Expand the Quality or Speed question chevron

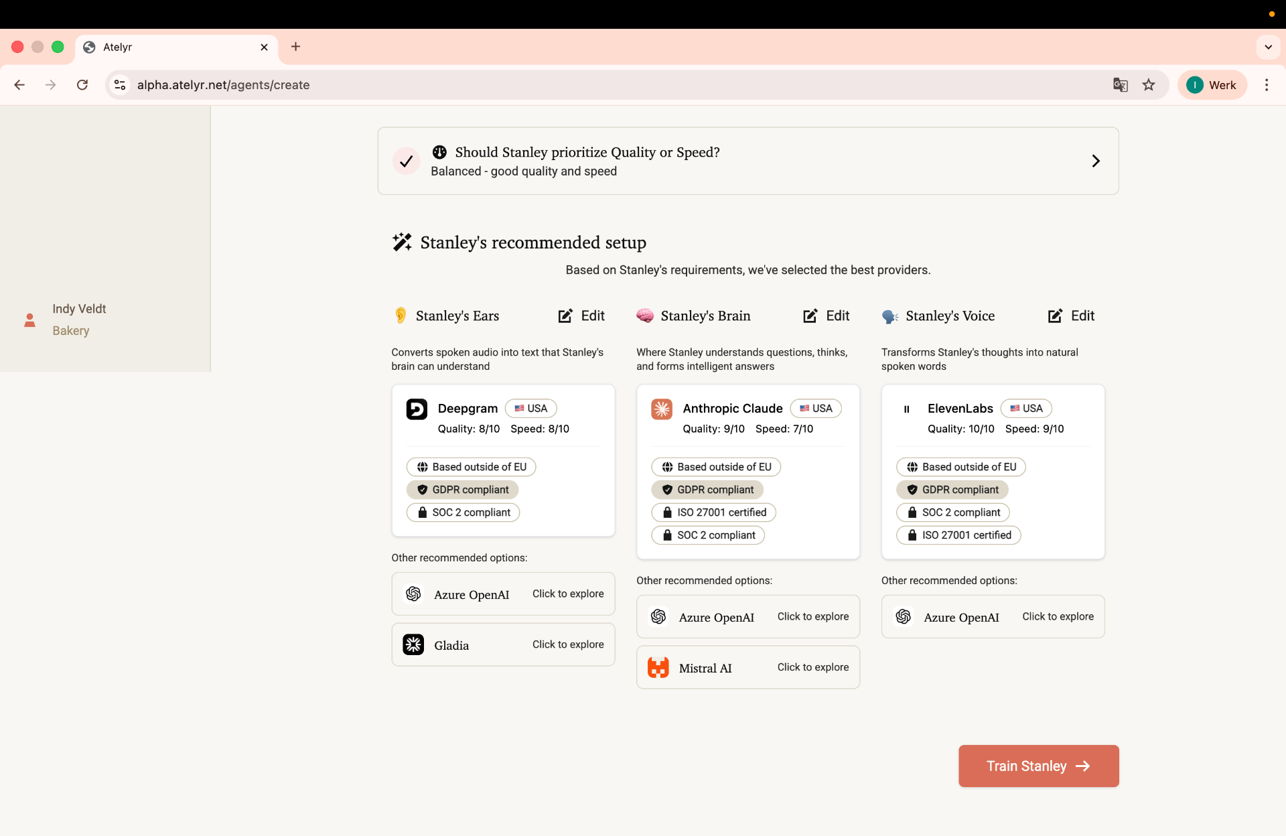[x=1096, y=161]
